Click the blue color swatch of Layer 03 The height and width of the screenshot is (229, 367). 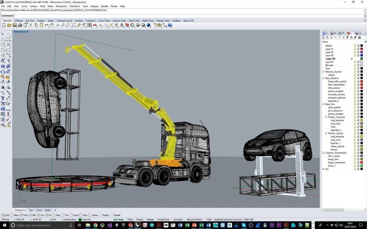pyautogui.click(x=362, y=55)
